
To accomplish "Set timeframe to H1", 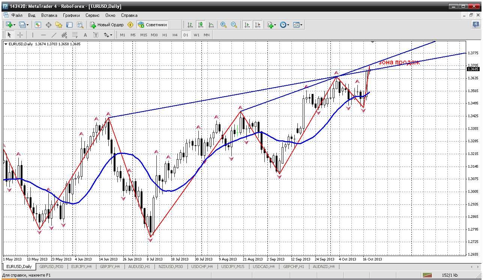I will pos(165,35).
